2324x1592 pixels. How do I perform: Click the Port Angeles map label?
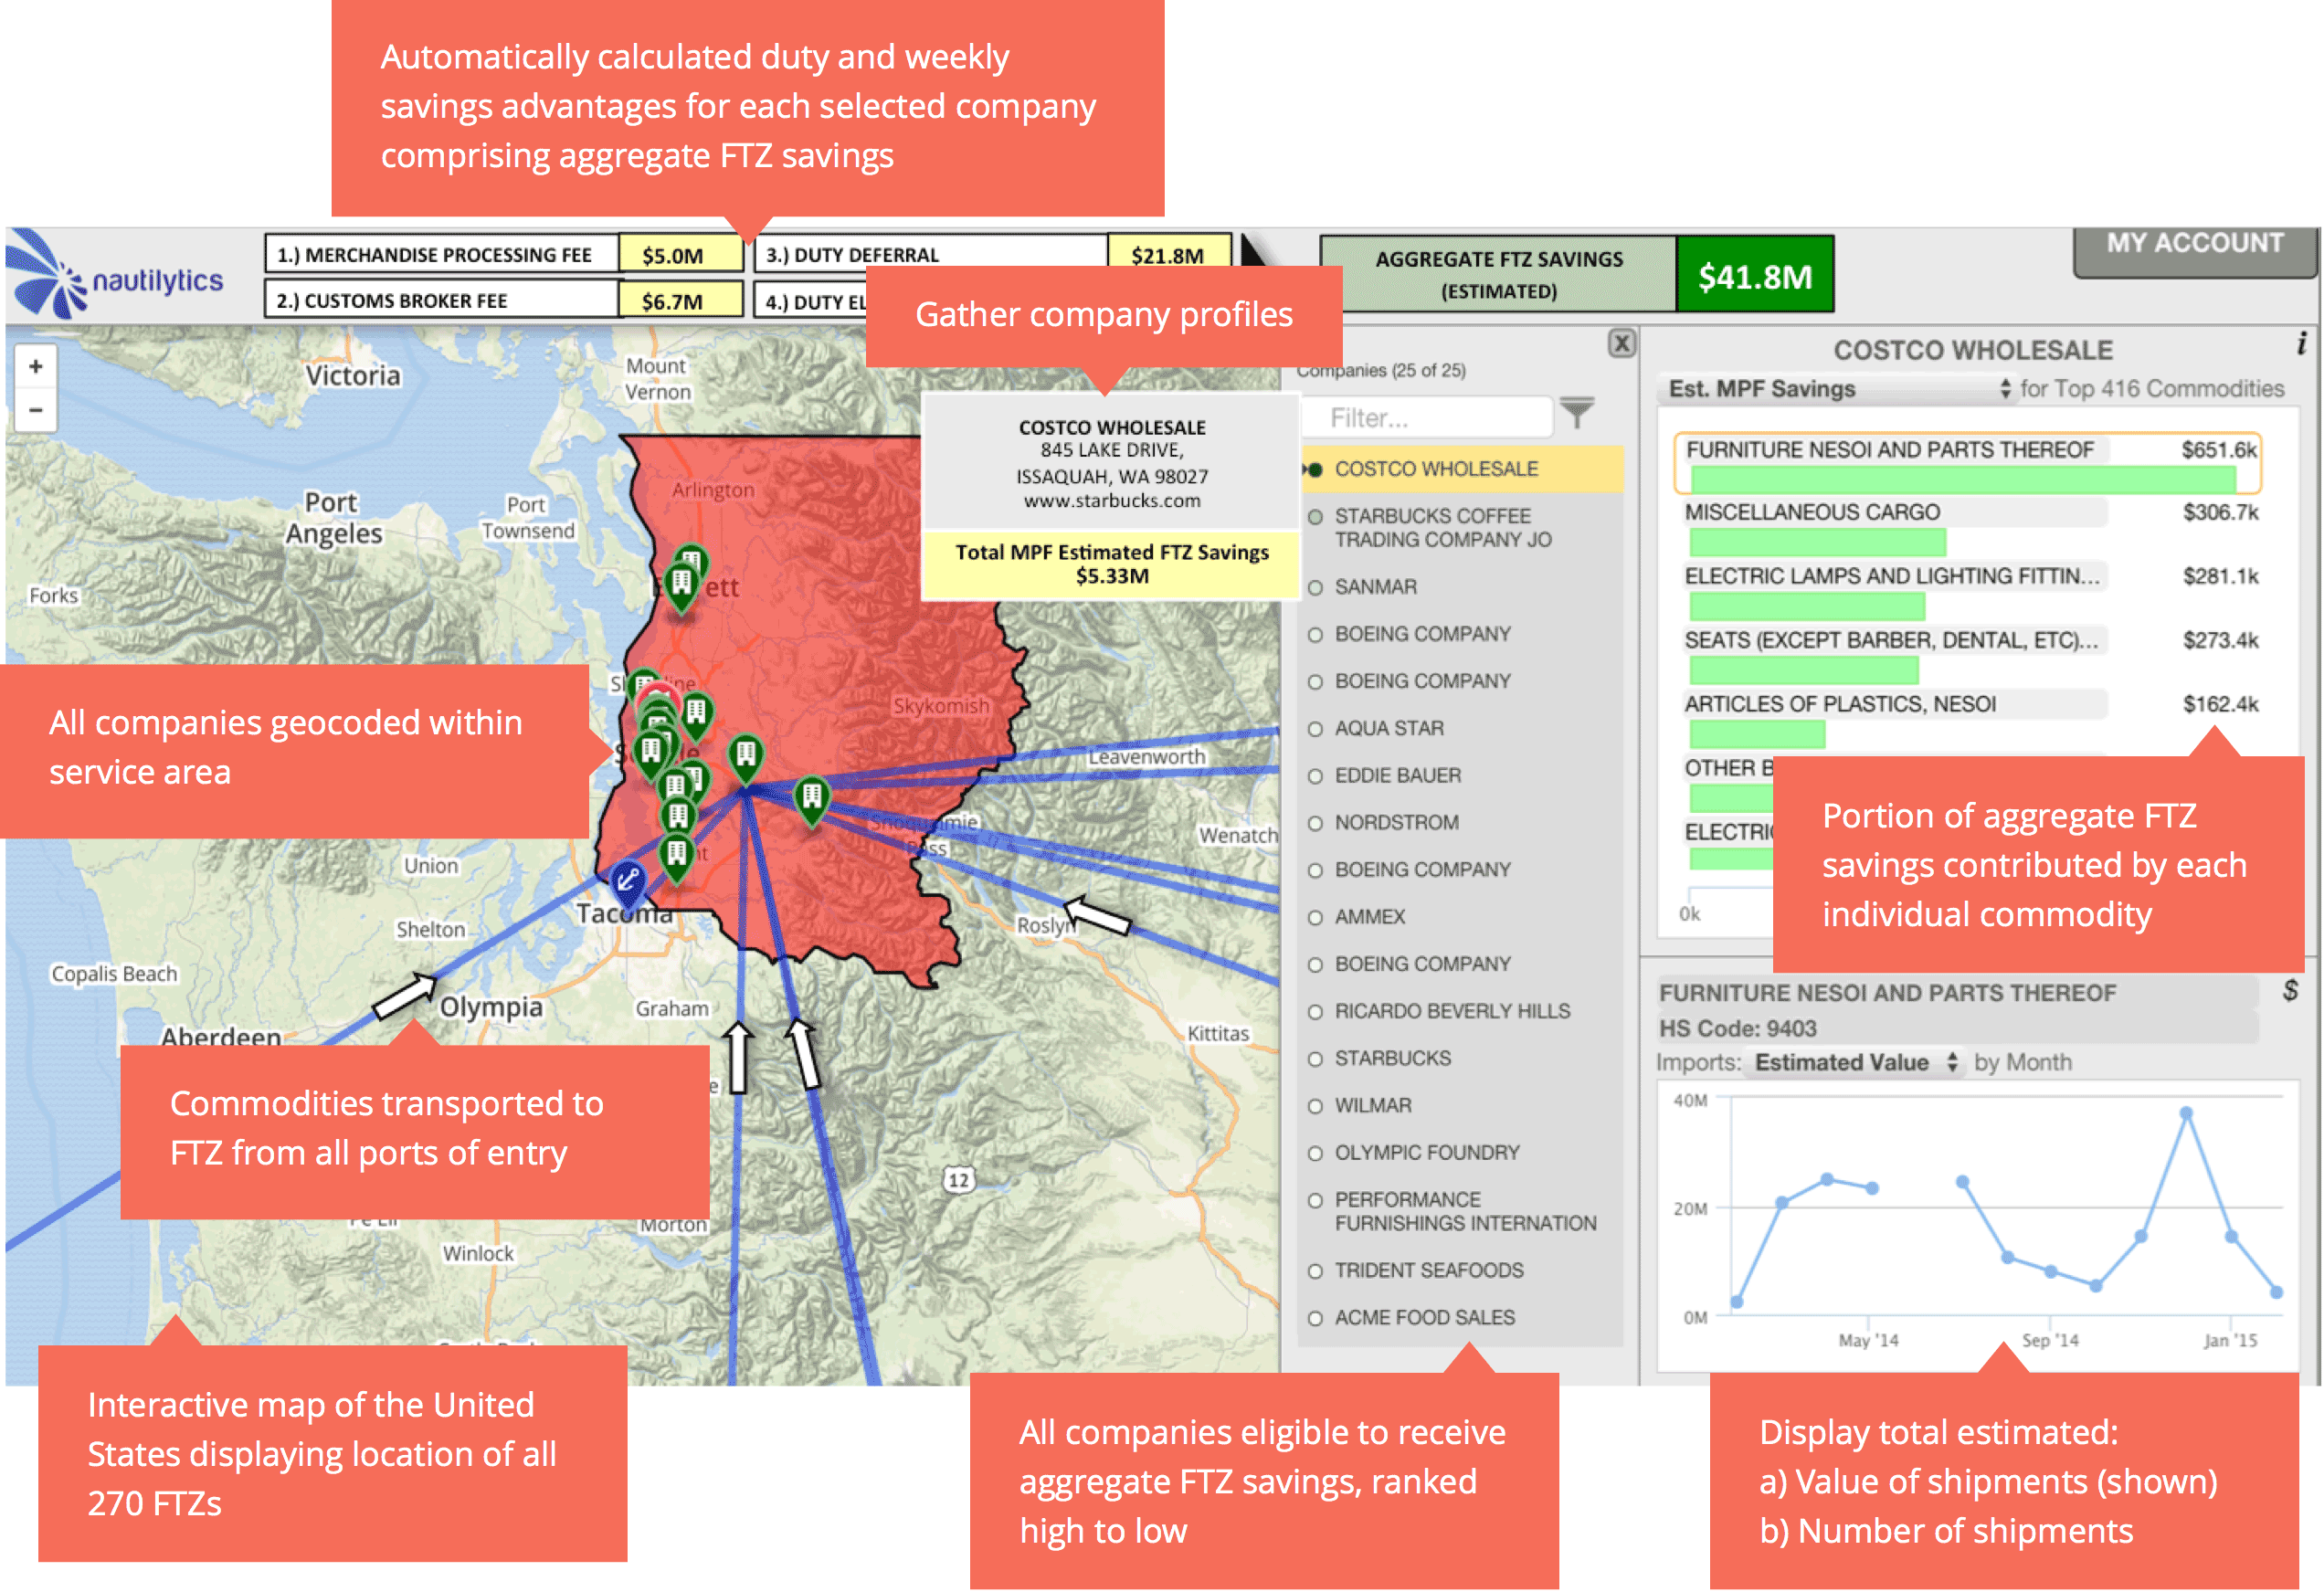(x=333, y=518)
